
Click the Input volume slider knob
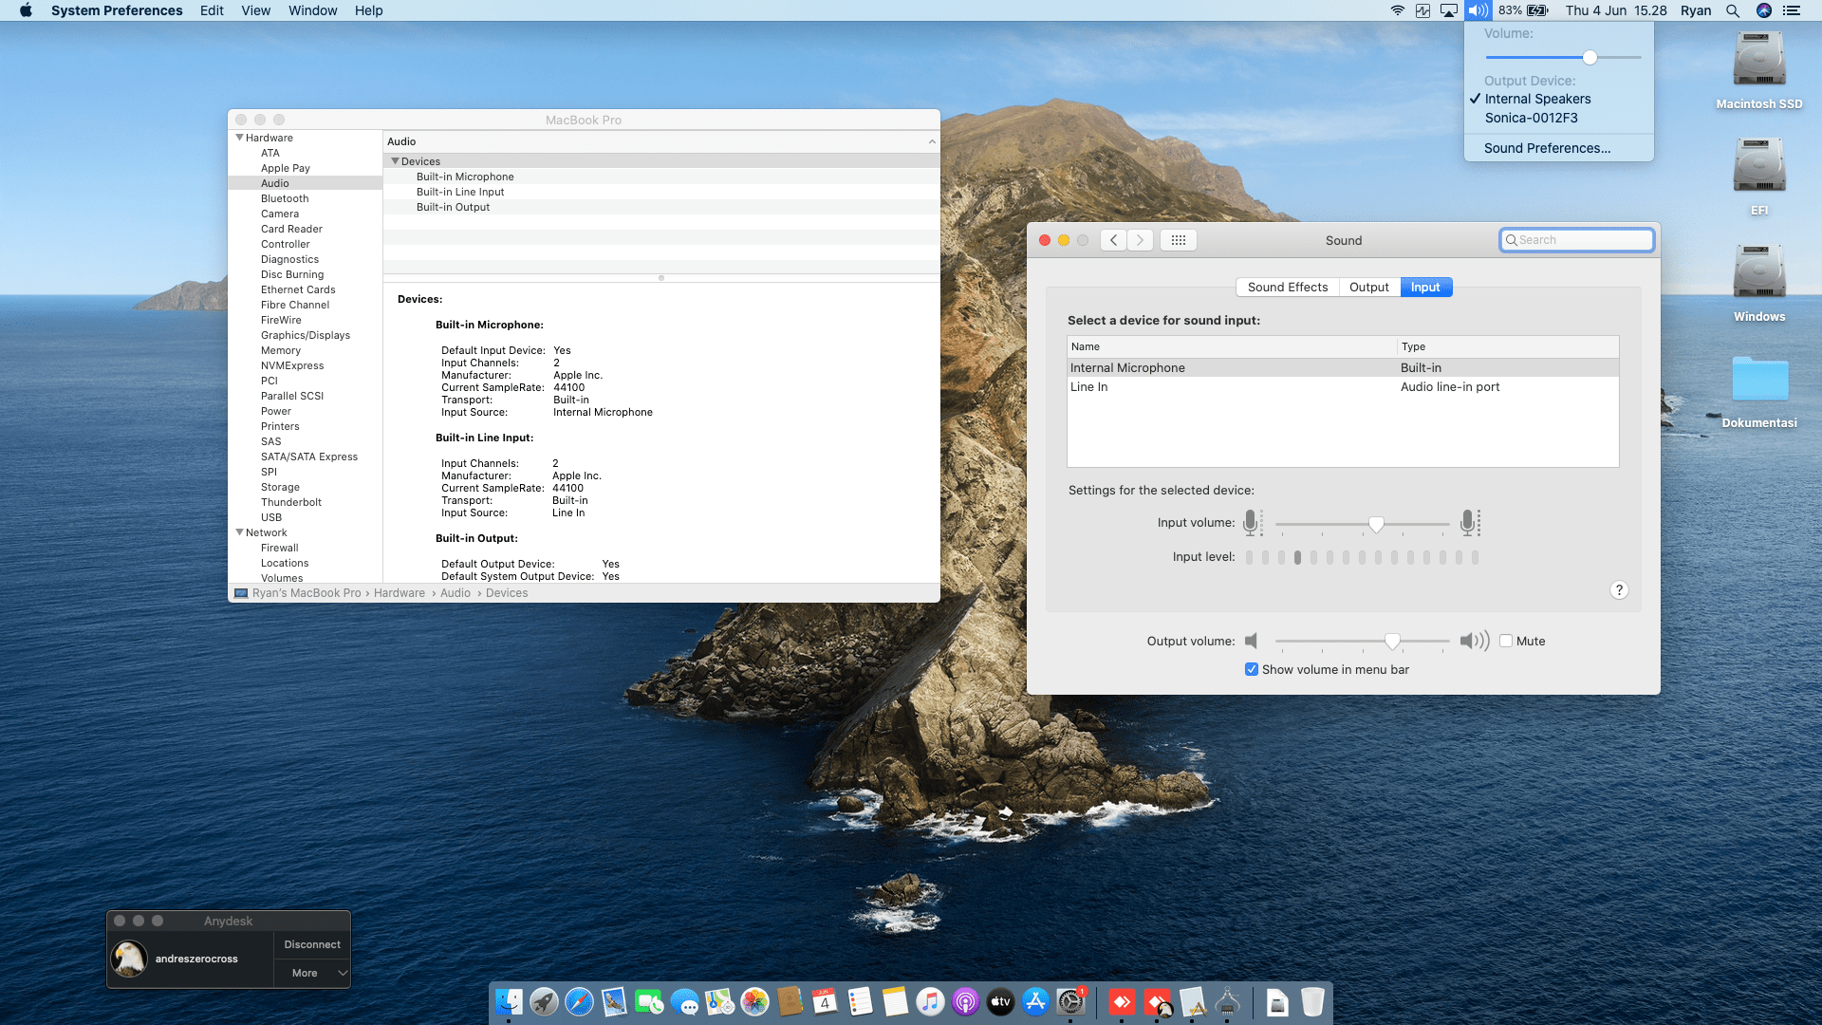tap(1376, 524)
